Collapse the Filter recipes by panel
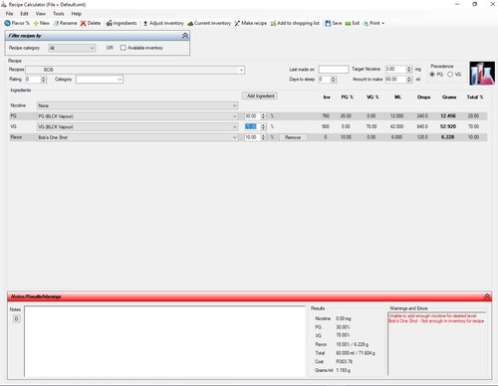This screenshot has height=386, width=498. click(185, 36)
